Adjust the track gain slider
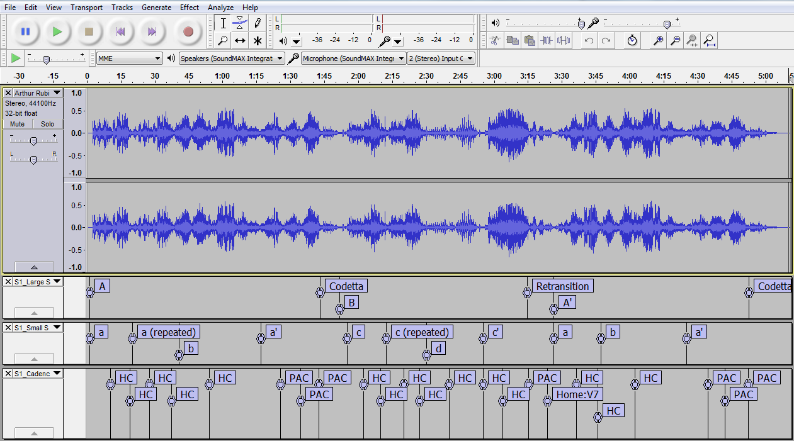Image resolution: width=794 pixels, height=441 pixels. [x=33, y=140]
